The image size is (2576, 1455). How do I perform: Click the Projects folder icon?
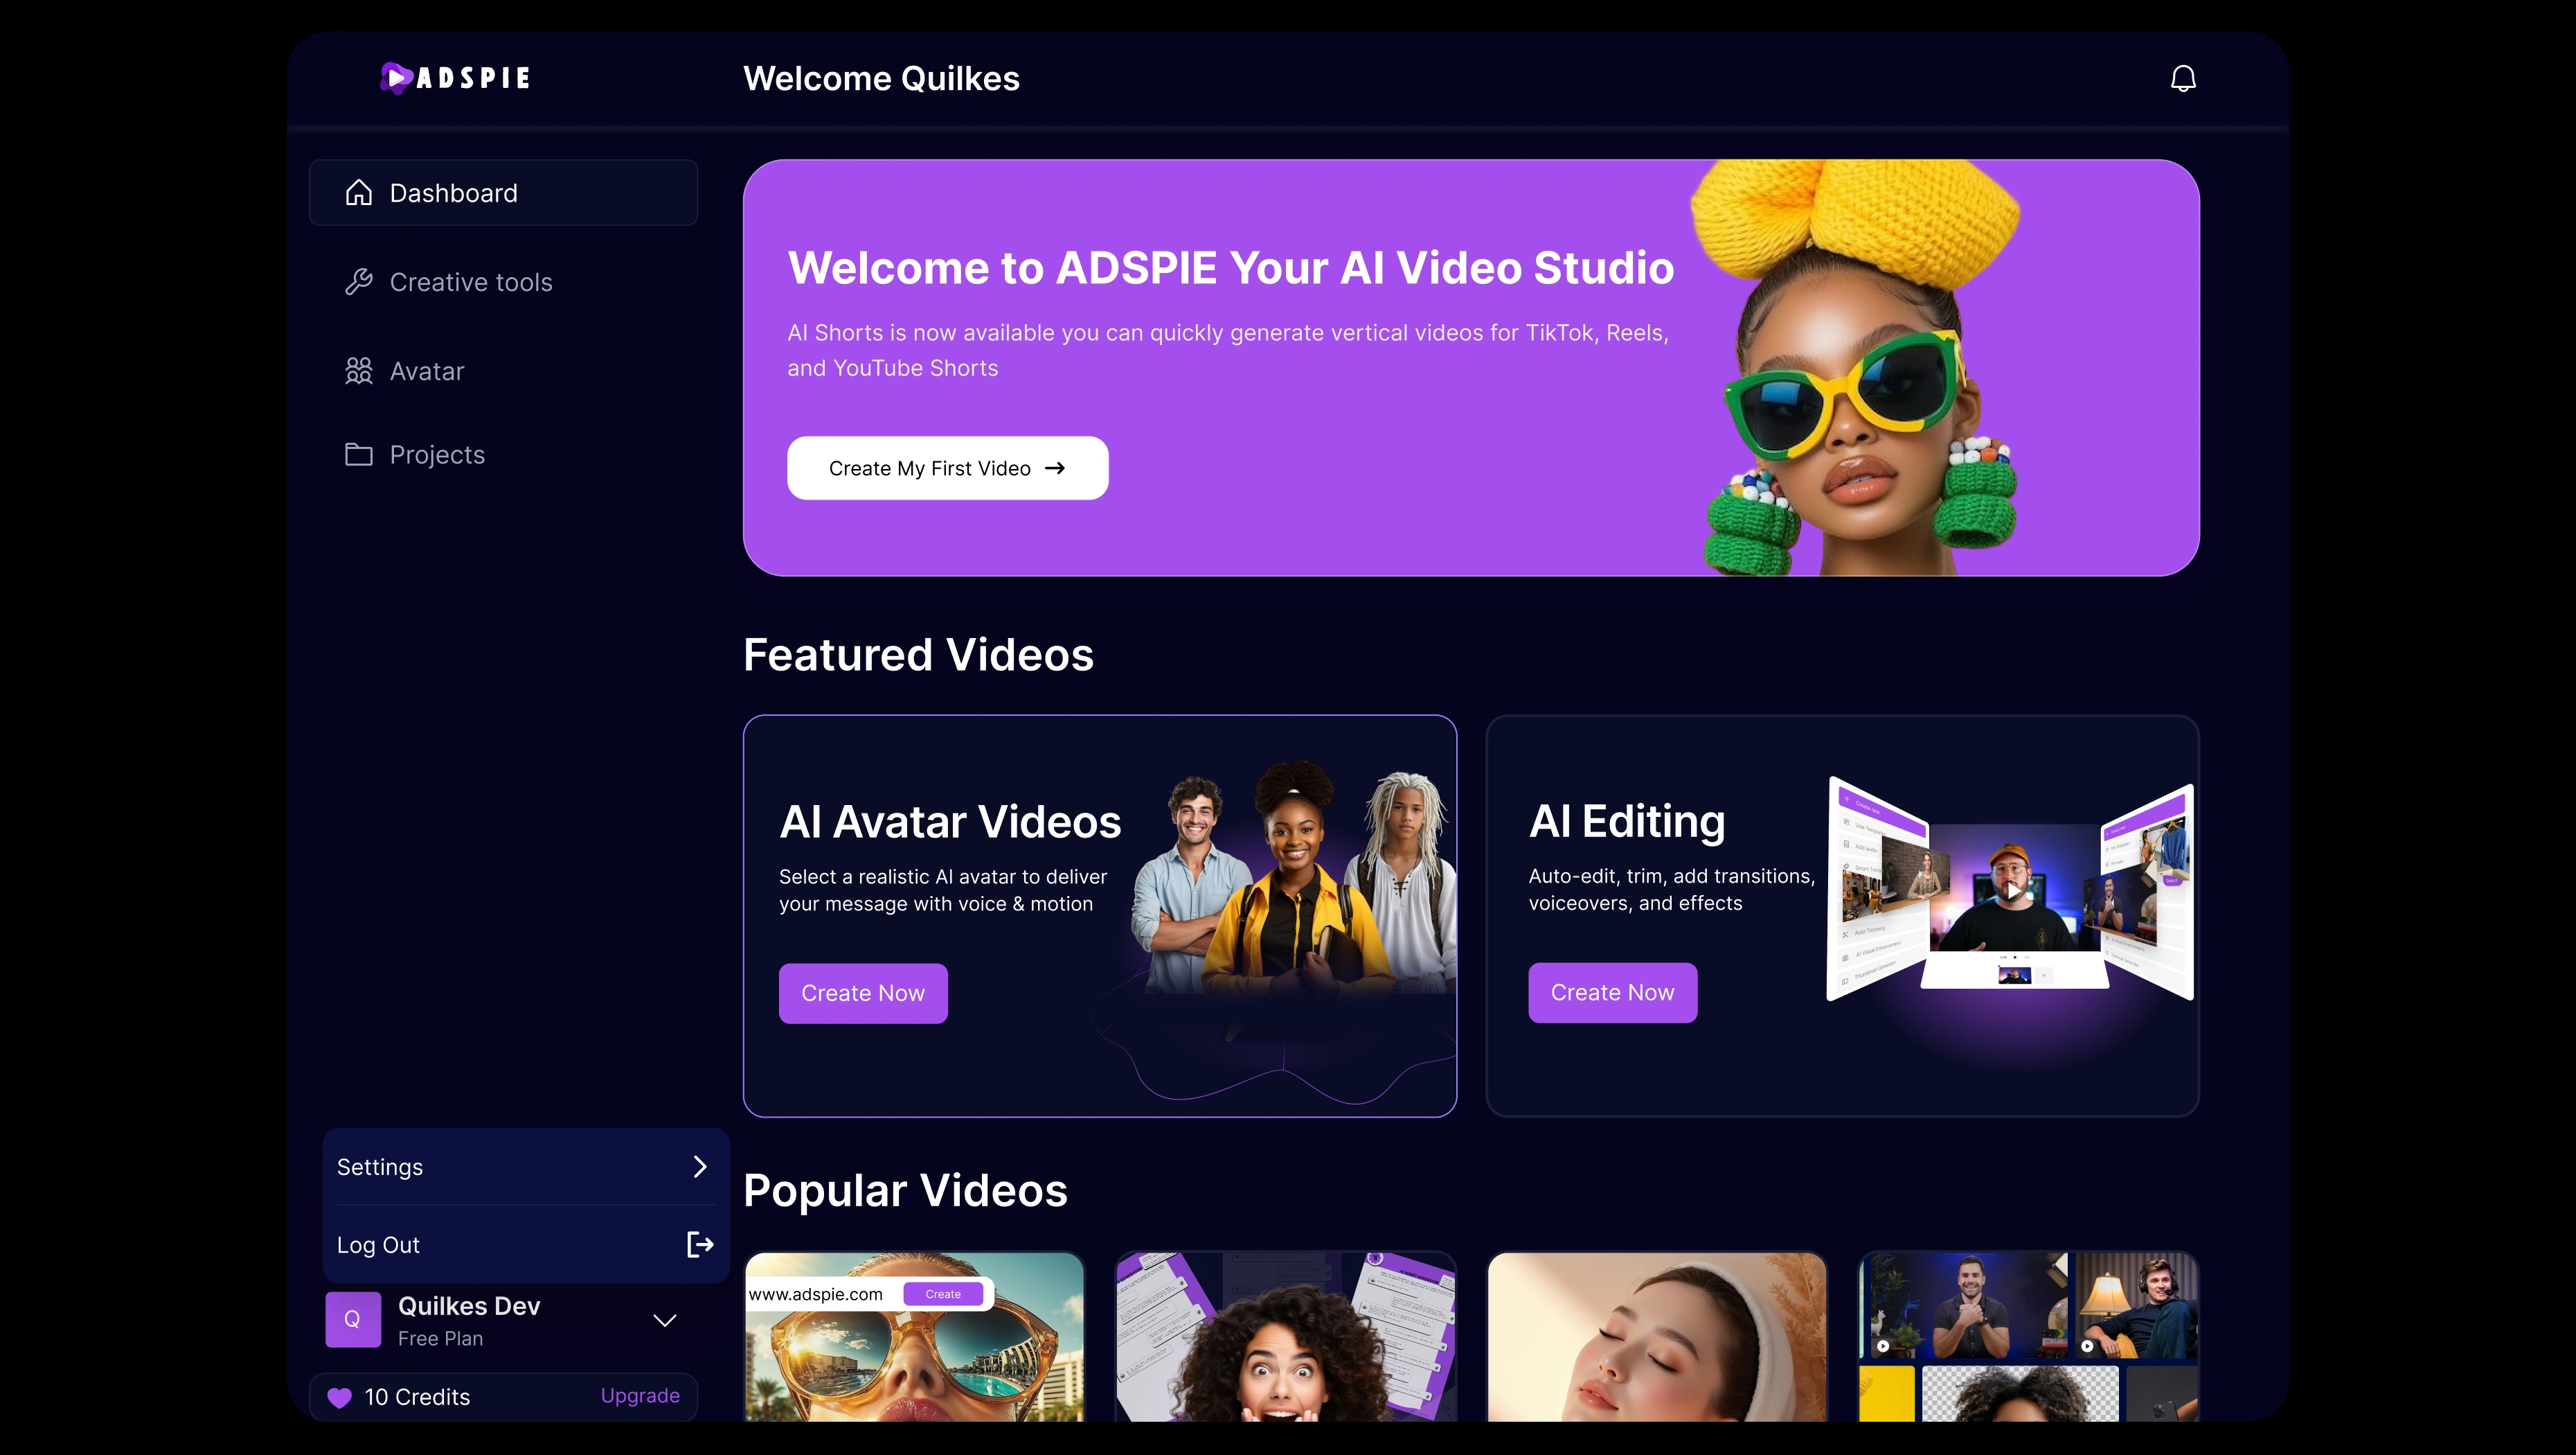coord(359,455)
